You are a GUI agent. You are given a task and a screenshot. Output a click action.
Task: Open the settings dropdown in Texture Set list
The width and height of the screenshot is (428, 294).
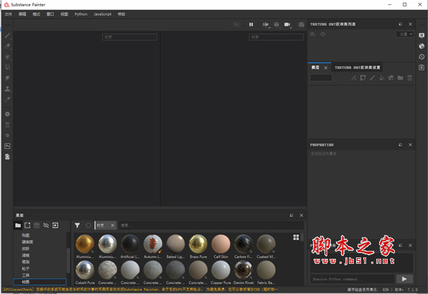404,34
